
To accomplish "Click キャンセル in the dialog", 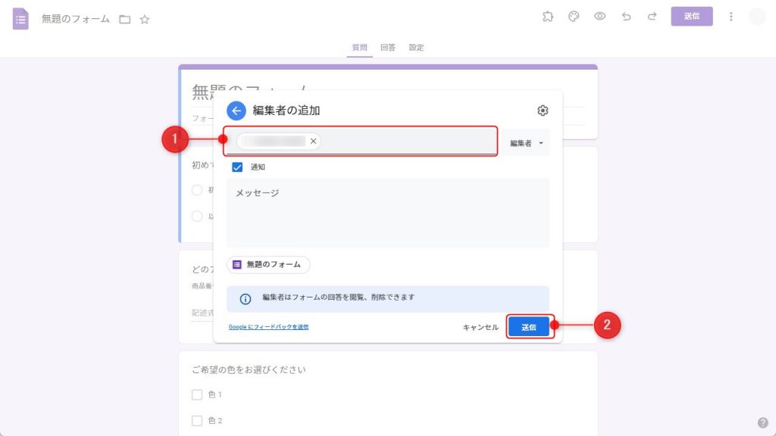I will [x=480, y=327].
